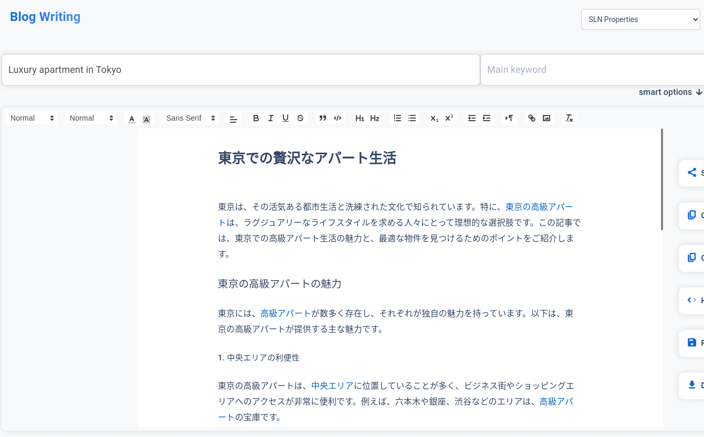Click the subheading 東京の高級アパートの魅力
Screen dimensions: 704x437
point(280,284)
